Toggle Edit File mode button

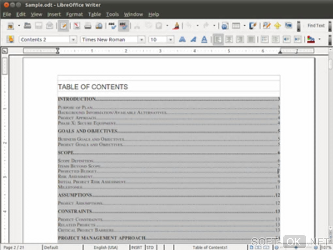(64, 26)
